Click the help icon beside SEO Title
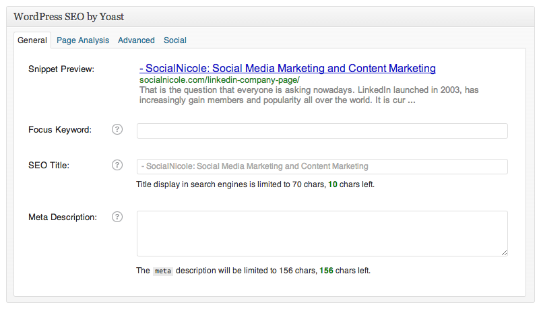This screenshot has height=311, width=541. [x=117, y=166]
